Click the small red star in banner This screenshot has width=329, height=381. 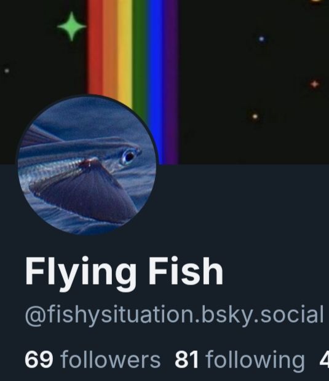coord(314,84)
